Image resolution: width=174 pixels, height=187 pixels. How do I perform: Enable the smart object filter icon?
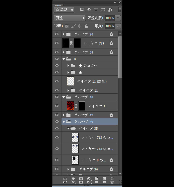110,10
